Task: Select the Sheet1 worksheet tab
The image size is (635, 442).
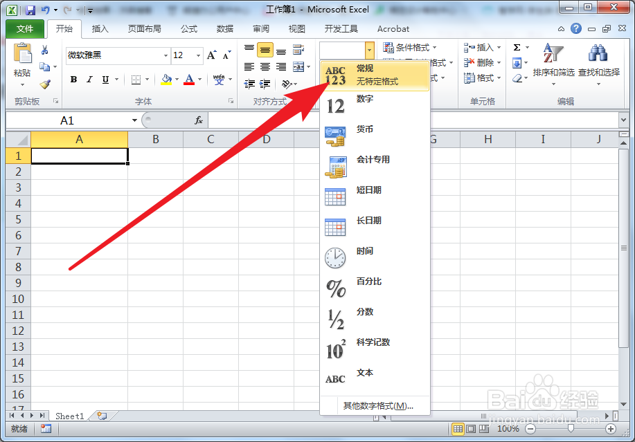Action: pos(70,416)
